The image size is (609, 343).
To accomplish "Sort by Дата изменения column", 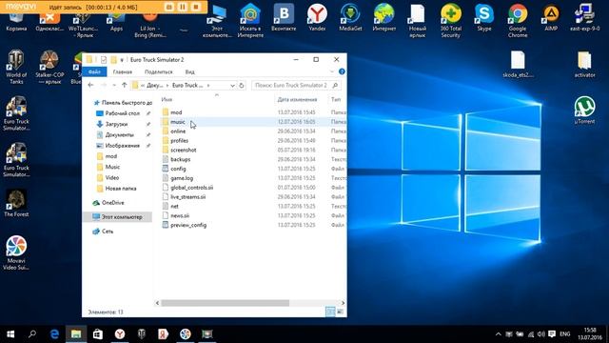I will (x=297, y=100).
